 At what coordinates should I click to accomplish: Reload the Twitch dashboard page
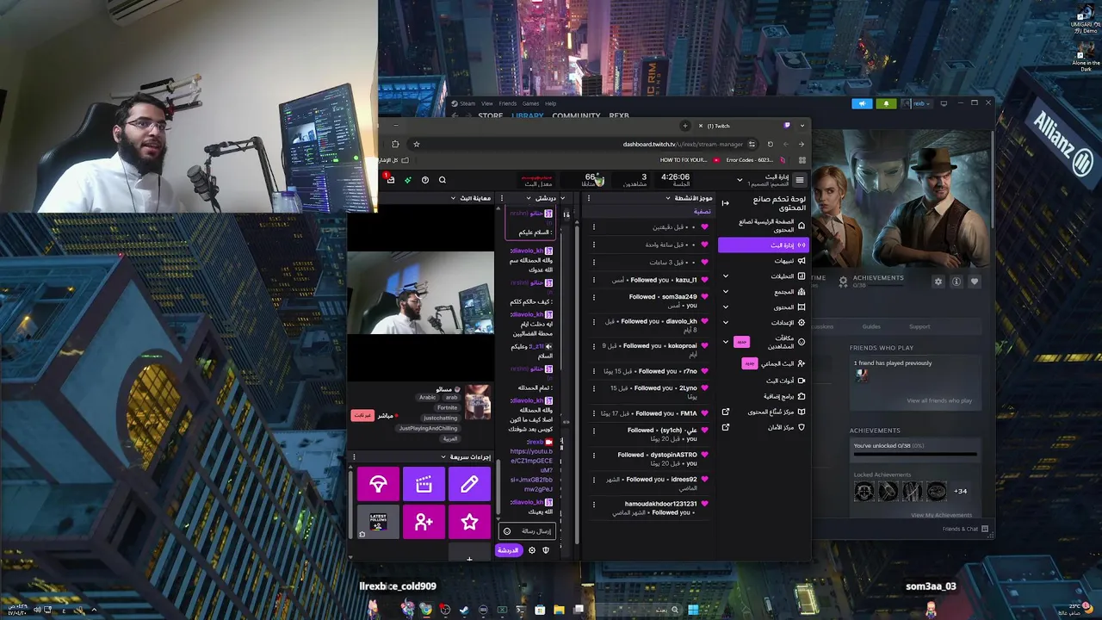pyautogui.click(x=770, y=144)
